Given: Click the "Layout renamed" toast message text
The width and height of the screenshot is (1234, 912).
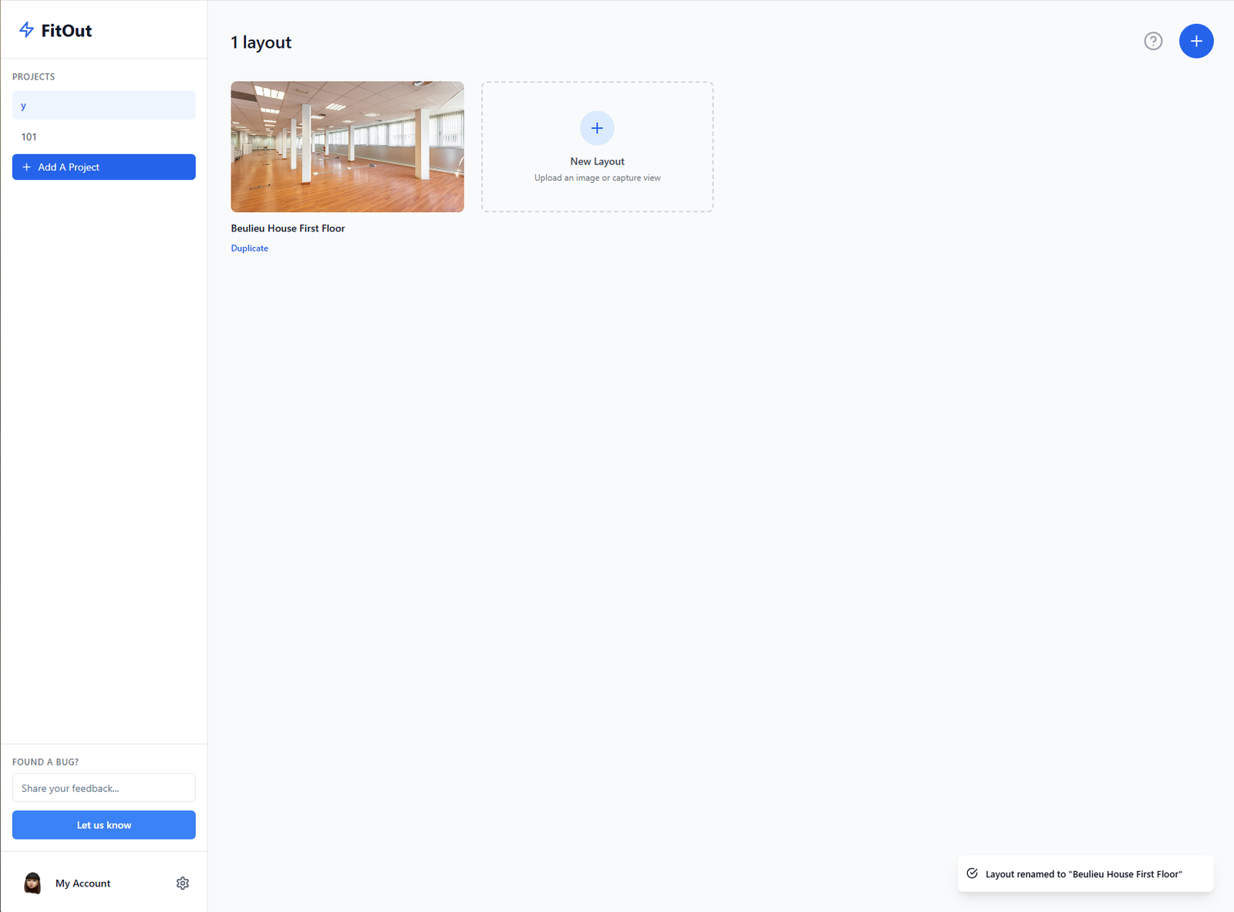Looking at the screenshot, I should pos(1083,874).
